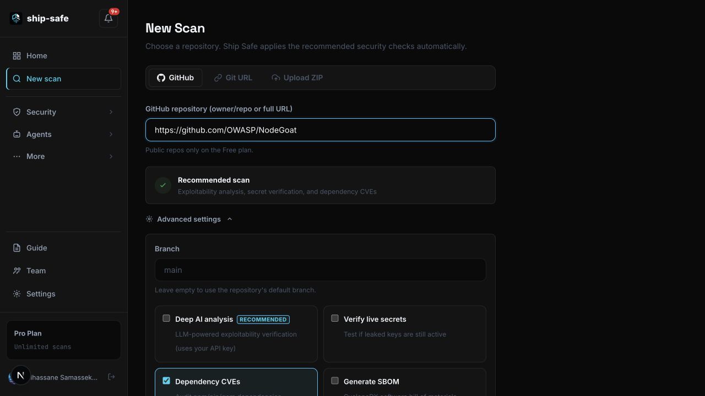Click the ship-safe logo icon
Viewport: 705px width, 396px height.
click(16, 18)
